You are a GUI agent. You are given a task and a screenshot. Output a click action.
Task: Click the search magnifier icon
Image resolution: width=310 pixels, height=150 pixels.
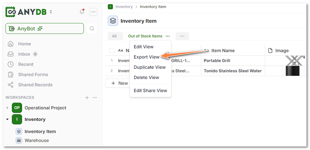92,28
